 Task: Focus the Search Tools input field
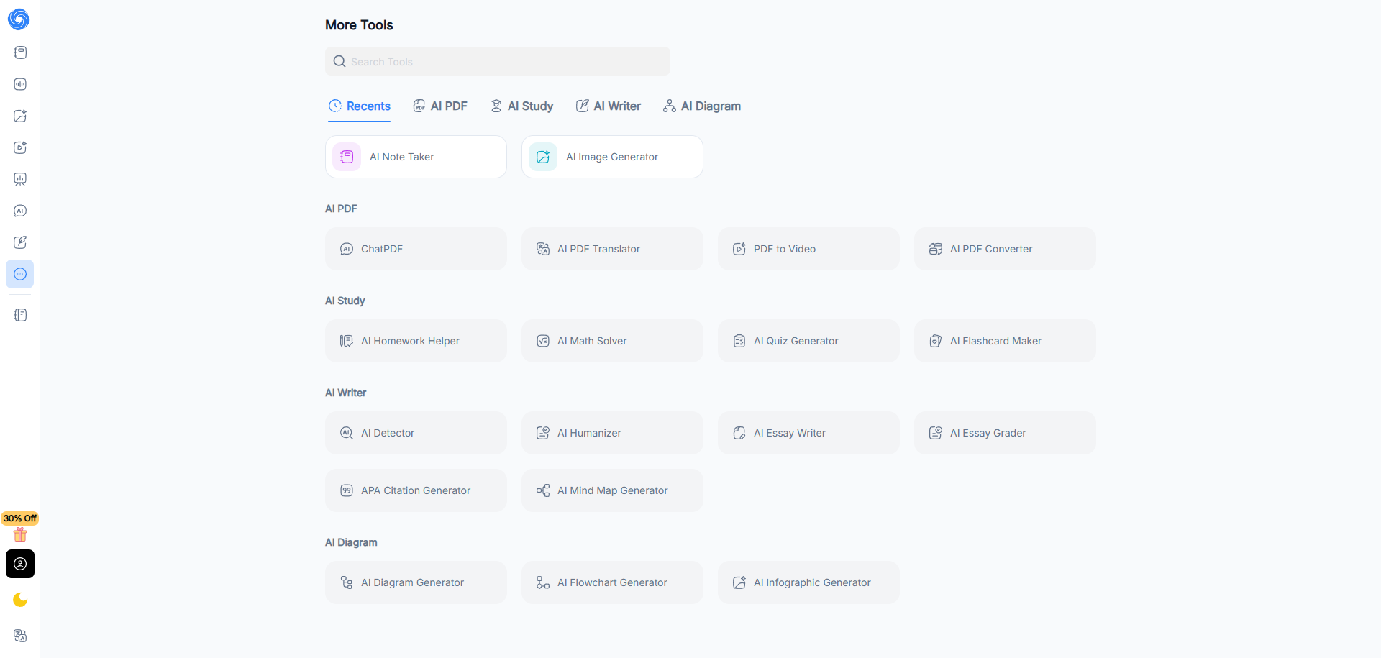point(498,61)
